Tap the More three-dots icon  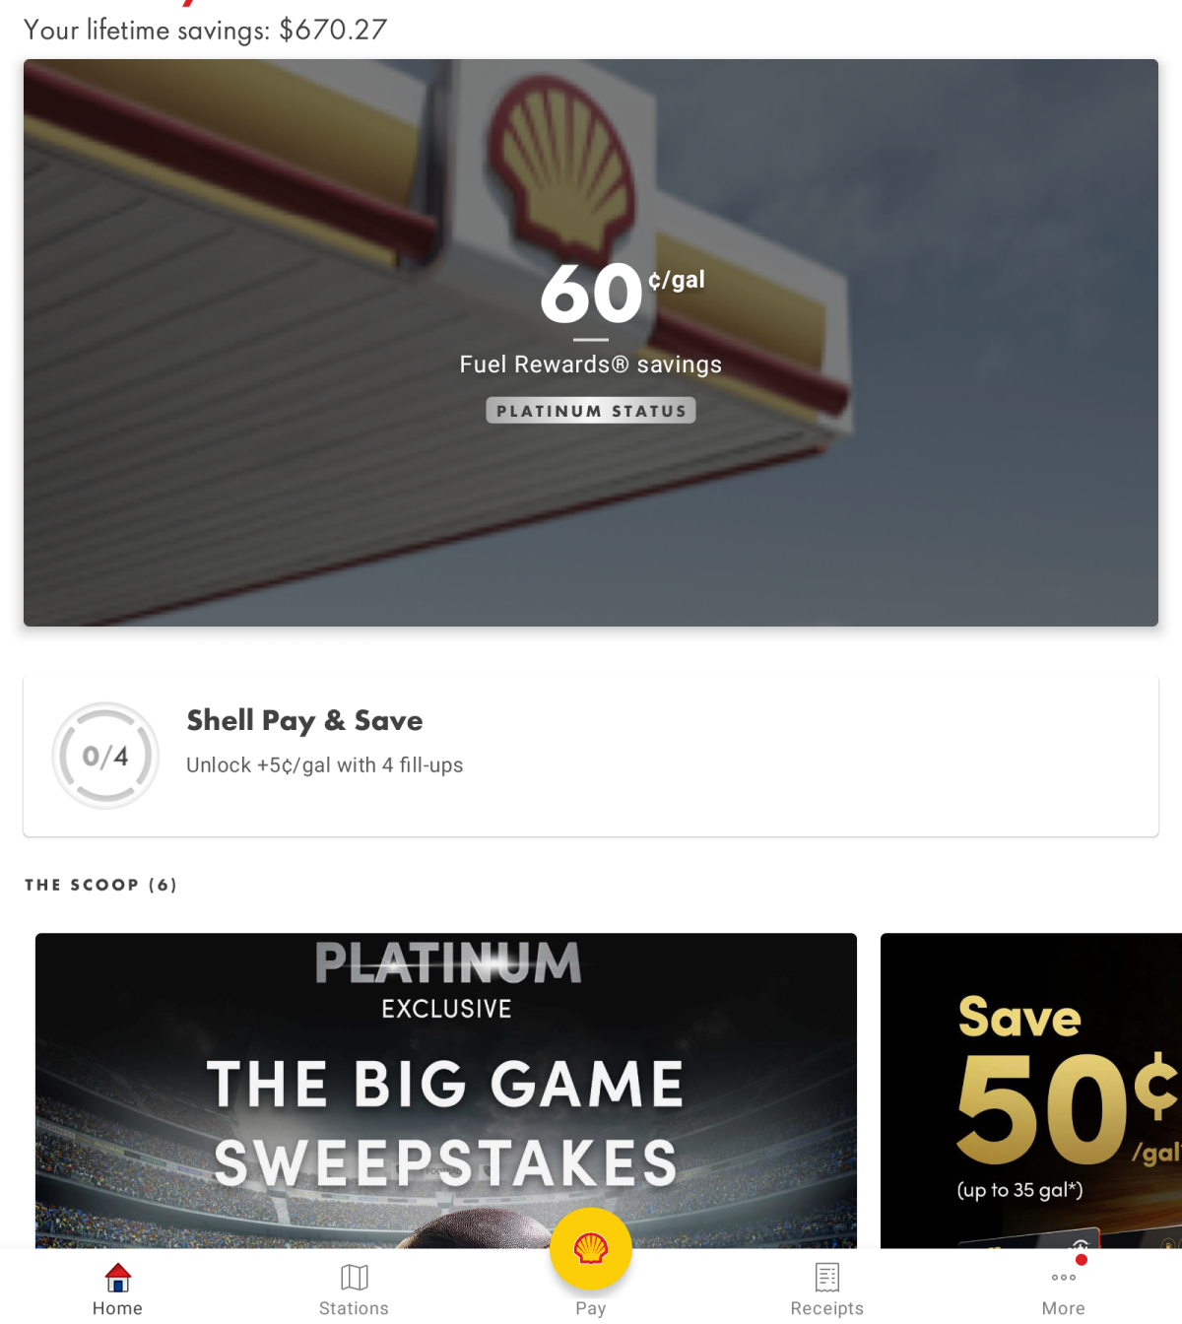point(1064,1278)
